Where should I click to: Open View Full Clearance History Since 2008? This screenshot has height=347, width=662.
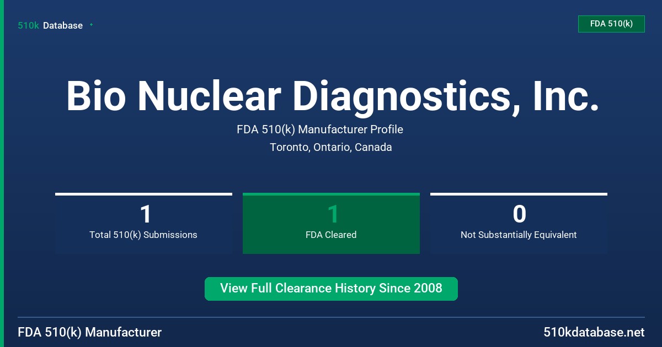(331, 289)
